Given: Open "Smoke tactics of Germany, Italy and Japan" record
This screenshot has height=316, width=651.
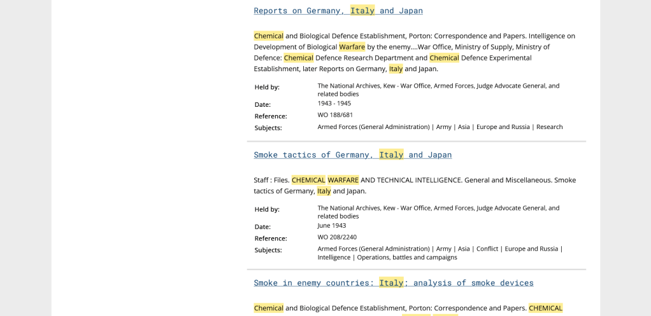Looking at the screenshot, I should (x=352, y=155).
